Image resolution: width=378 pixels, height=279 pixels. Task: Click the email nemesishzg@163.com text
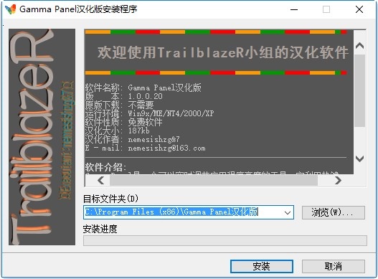click(166, 148)
